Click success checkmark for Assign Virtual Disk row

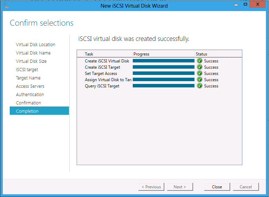point(200,80)
